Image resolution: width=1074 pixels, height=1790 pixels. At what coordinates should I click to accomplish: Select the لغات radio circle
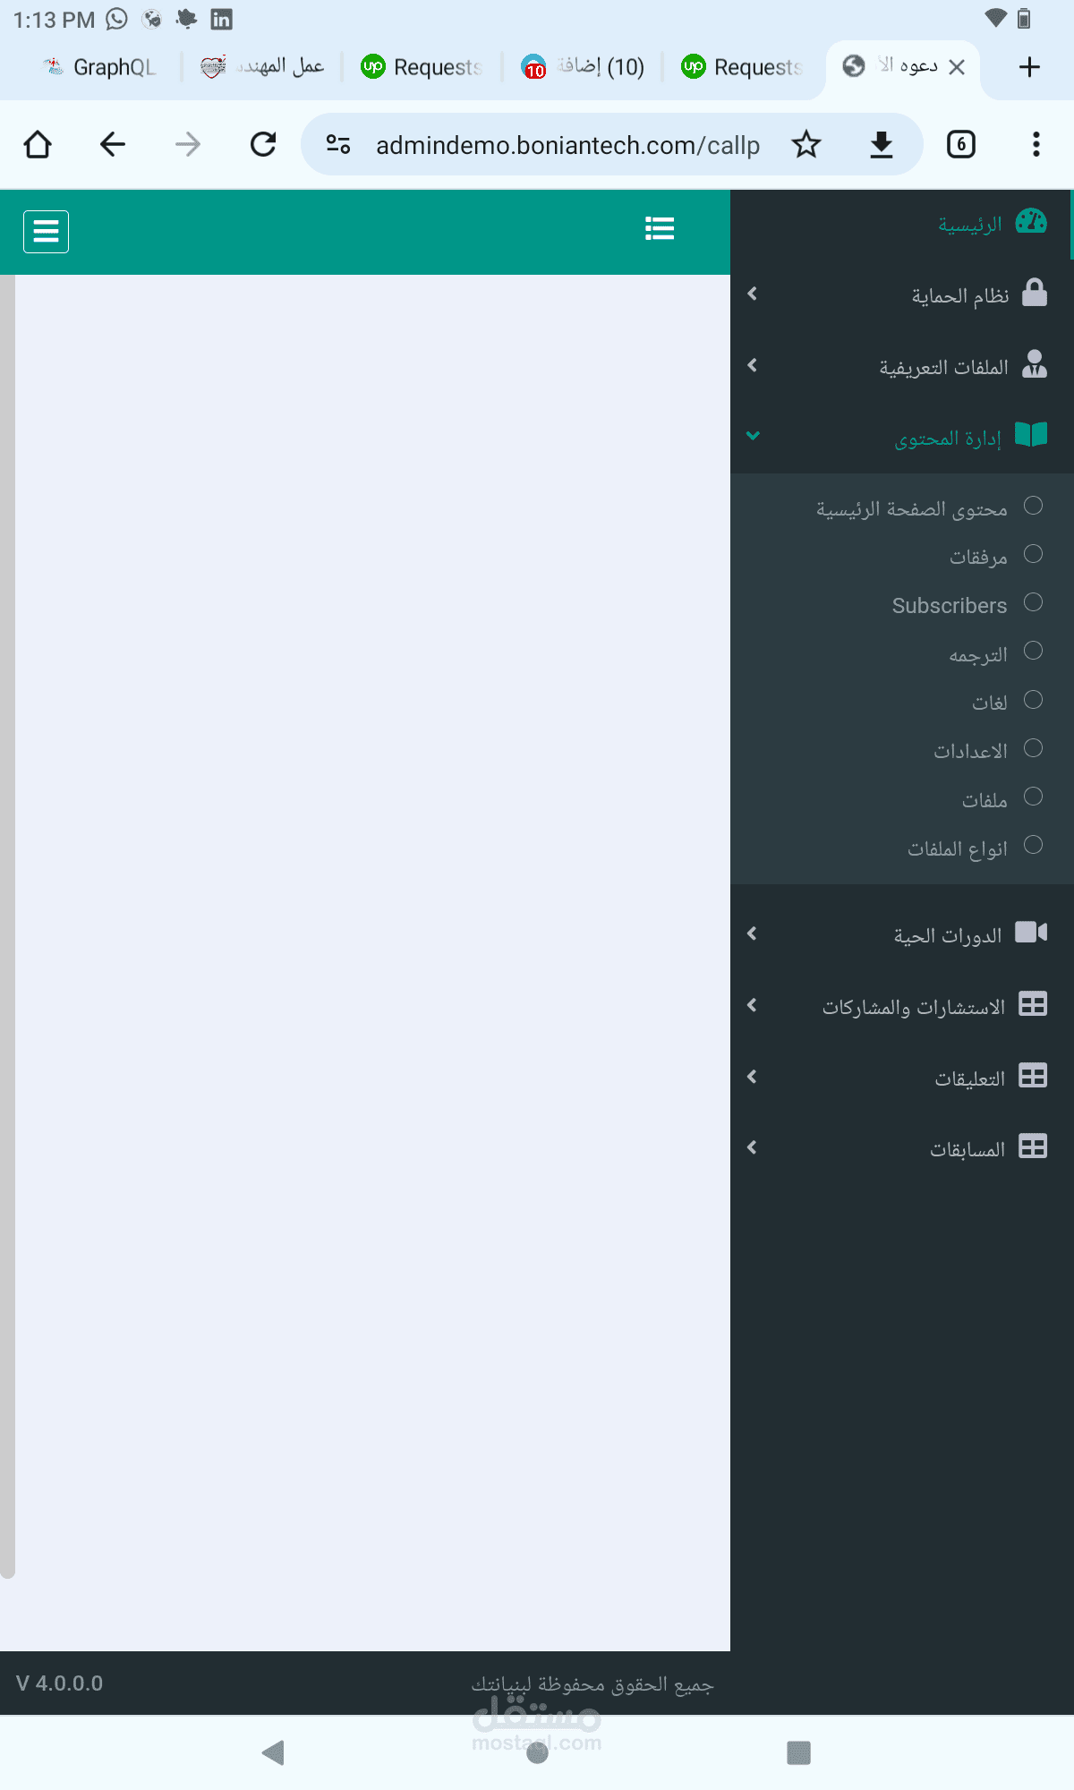1033,700
